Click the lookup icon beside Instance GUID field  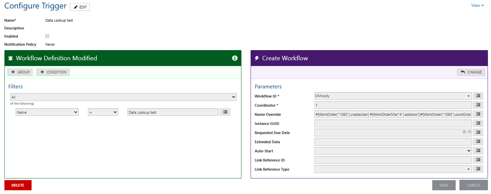coord(478,124)
